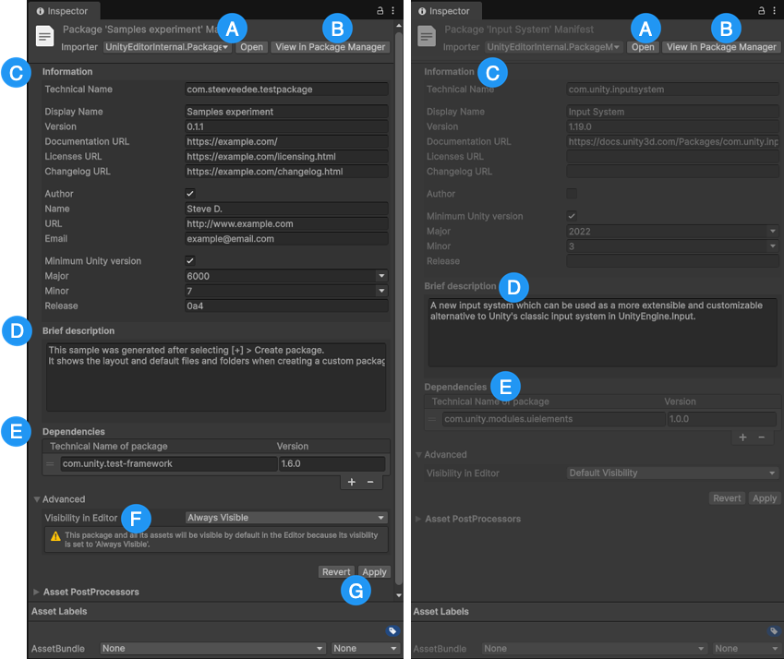Click Revert in Samples experiment panel
Screen dimensions: 784x659
[336, 572]
